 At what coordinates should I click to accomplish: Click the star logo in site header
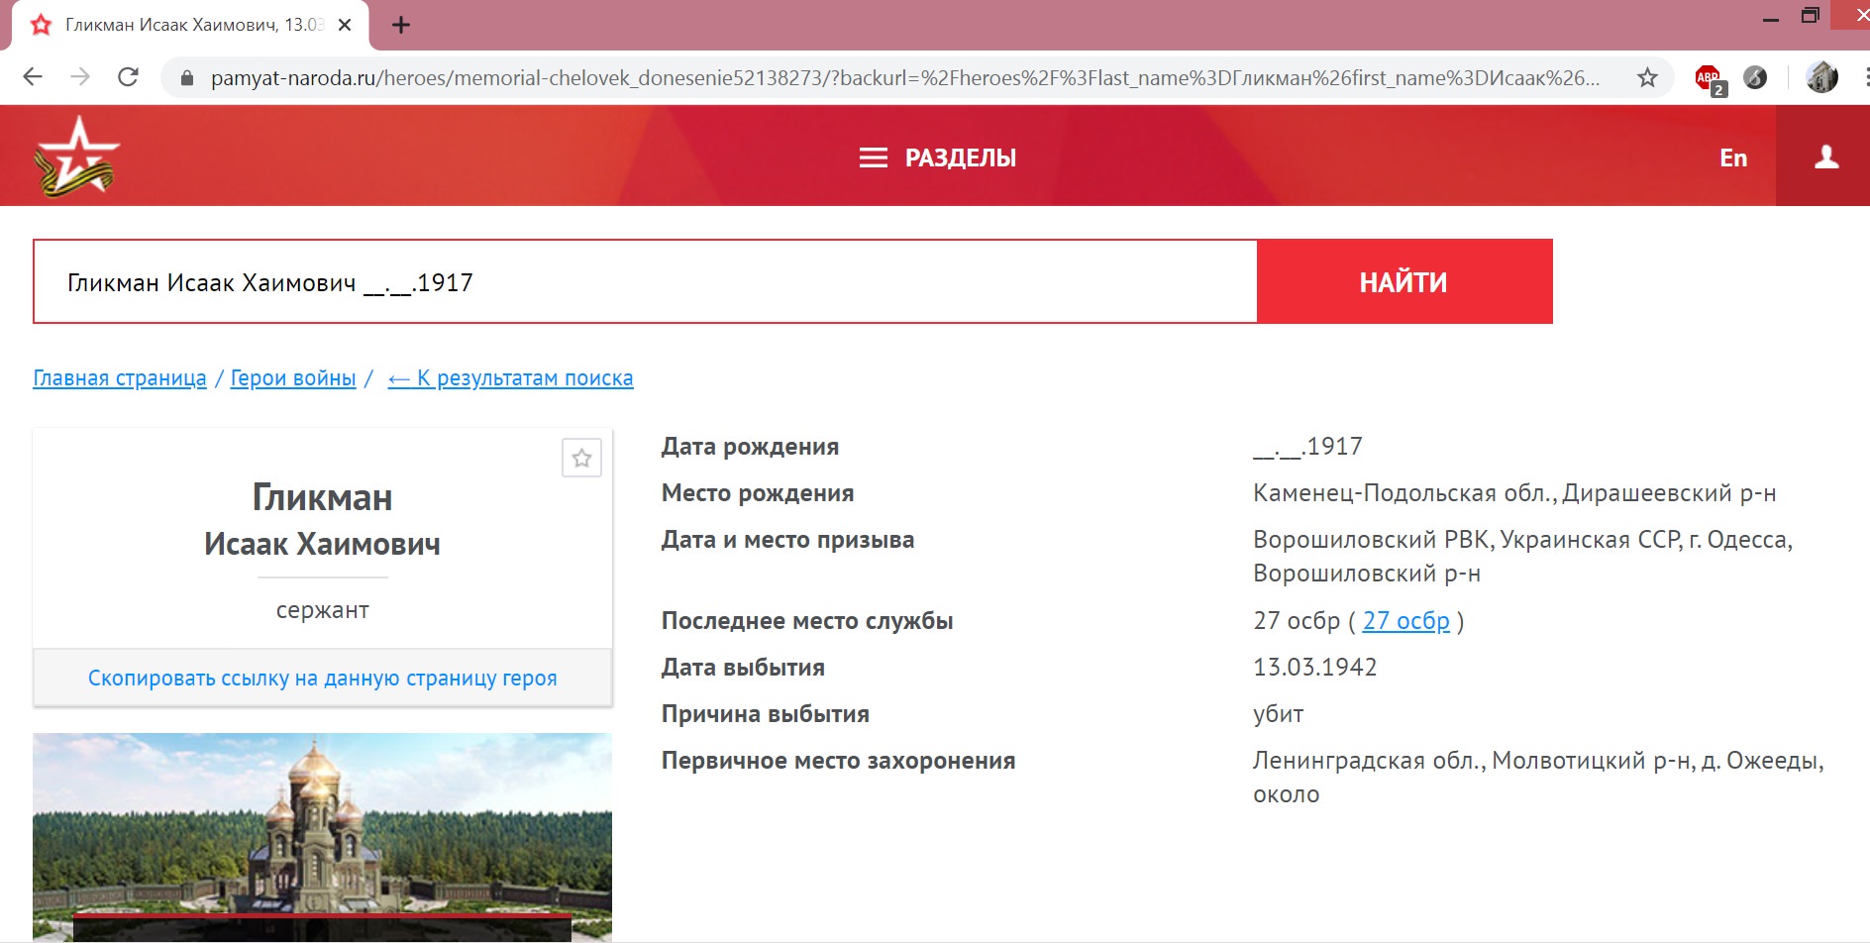(x=75, y=157)
